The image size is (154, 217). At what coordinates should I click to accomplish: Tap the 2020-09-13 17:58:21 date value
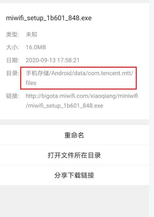(53, 60)
